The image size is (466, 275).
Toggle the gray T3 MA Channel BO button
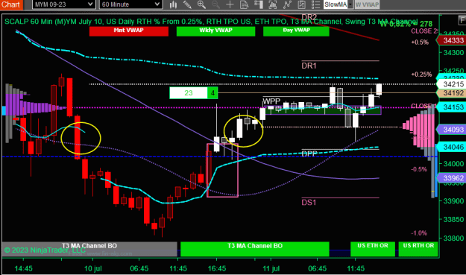click(89, 249)
